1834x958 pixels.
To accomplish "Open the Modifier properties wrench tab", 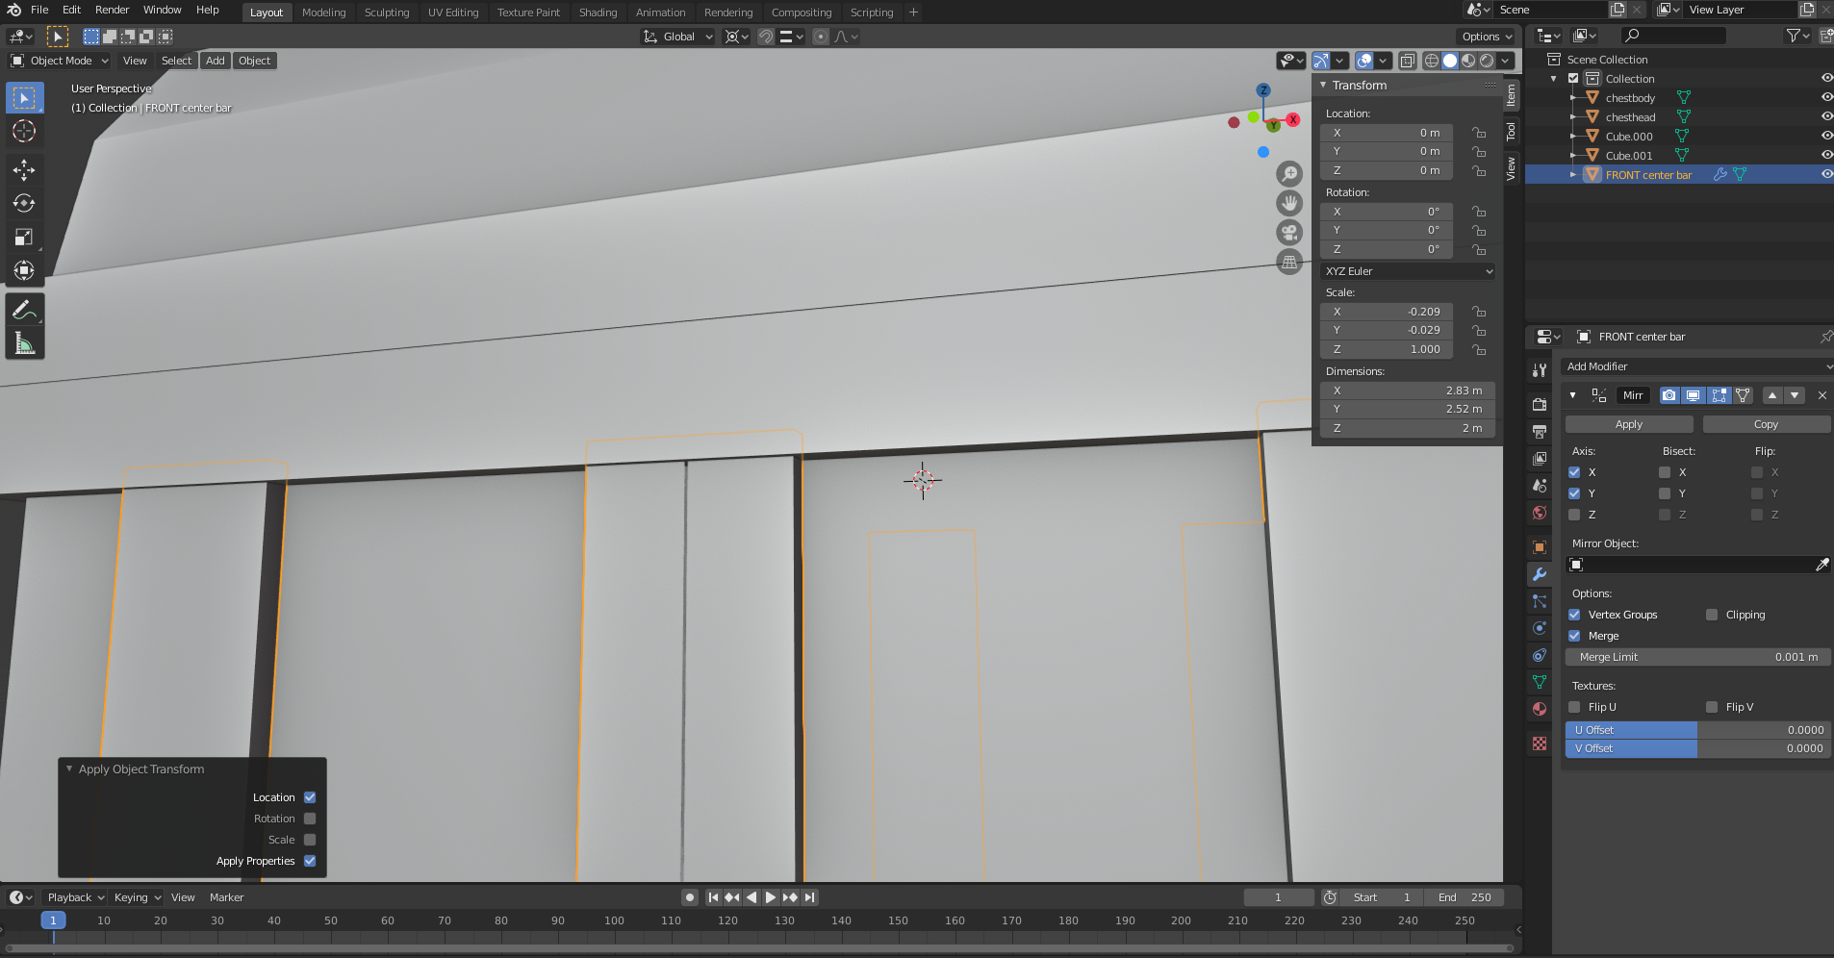I will [x=1540, y=574].
